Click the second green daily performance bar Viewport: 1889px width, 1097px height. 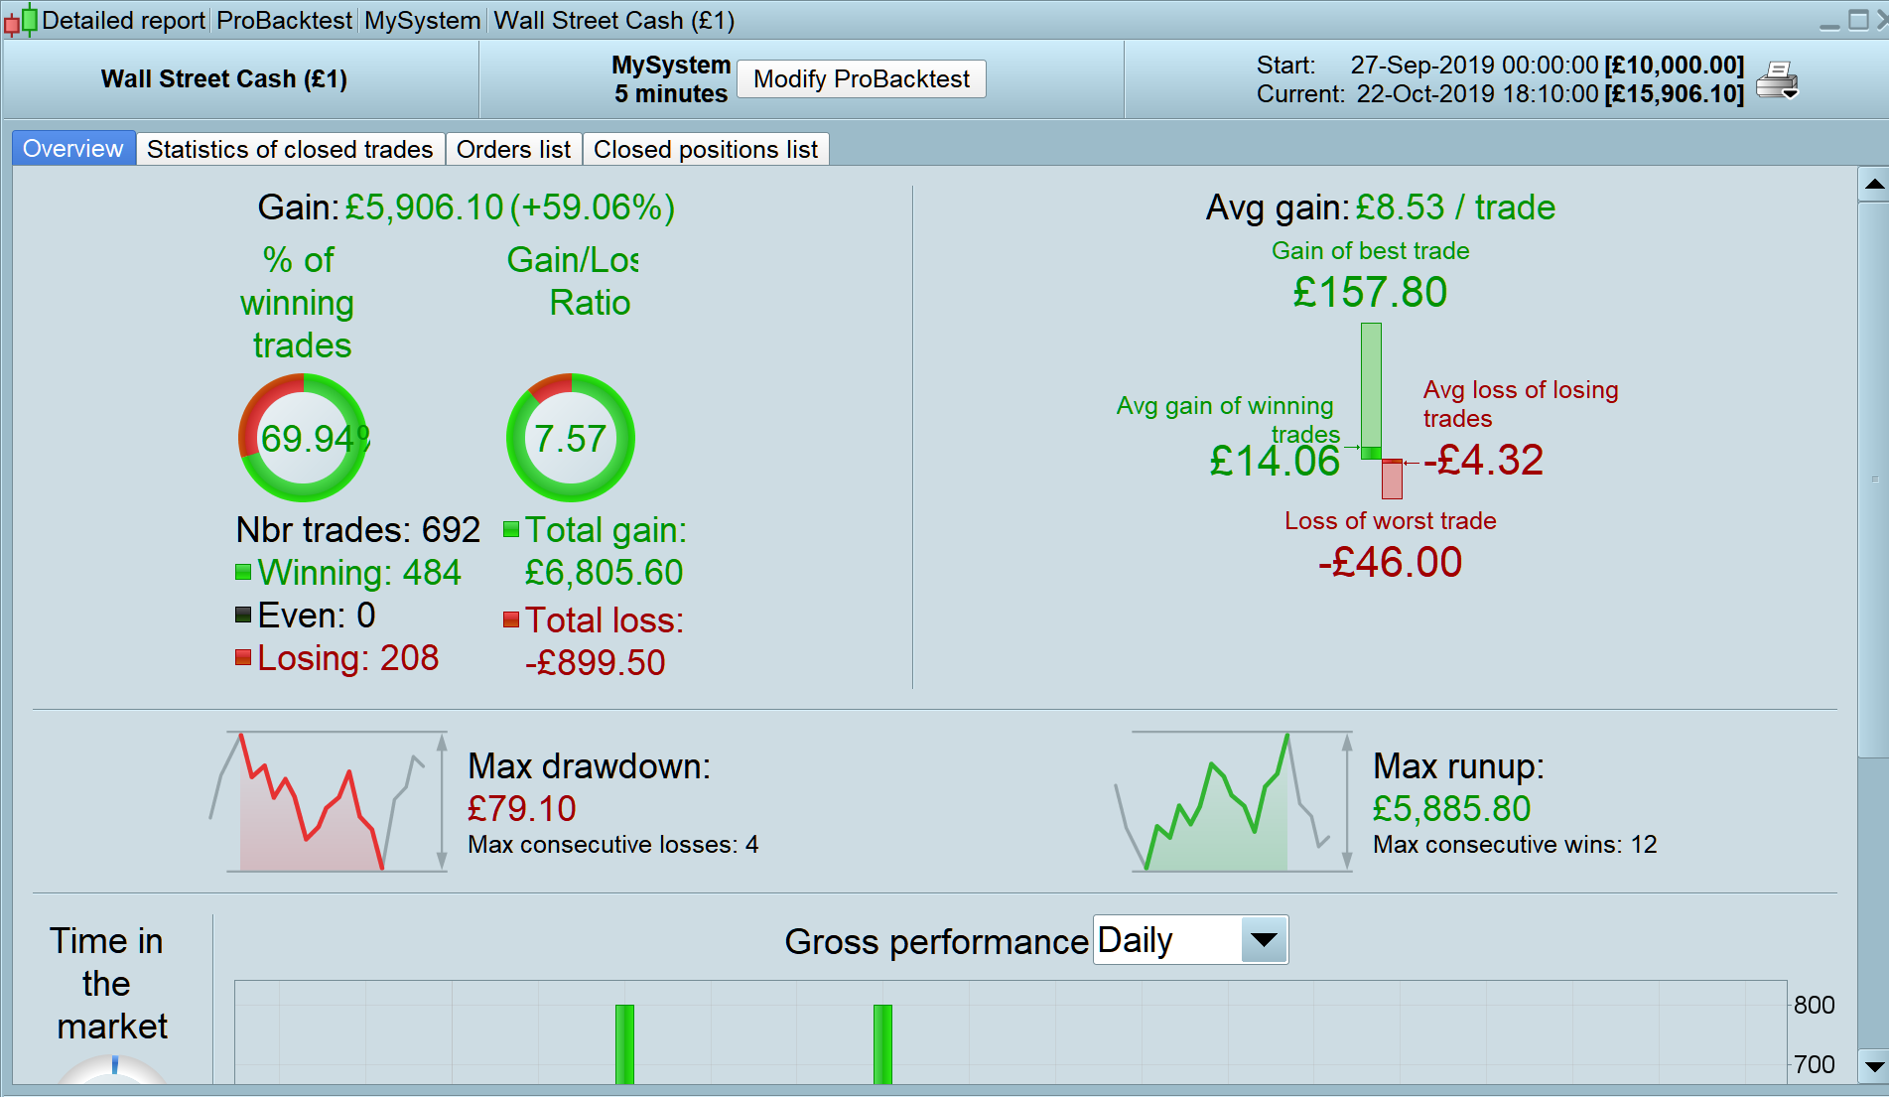tap(882, 1044)
